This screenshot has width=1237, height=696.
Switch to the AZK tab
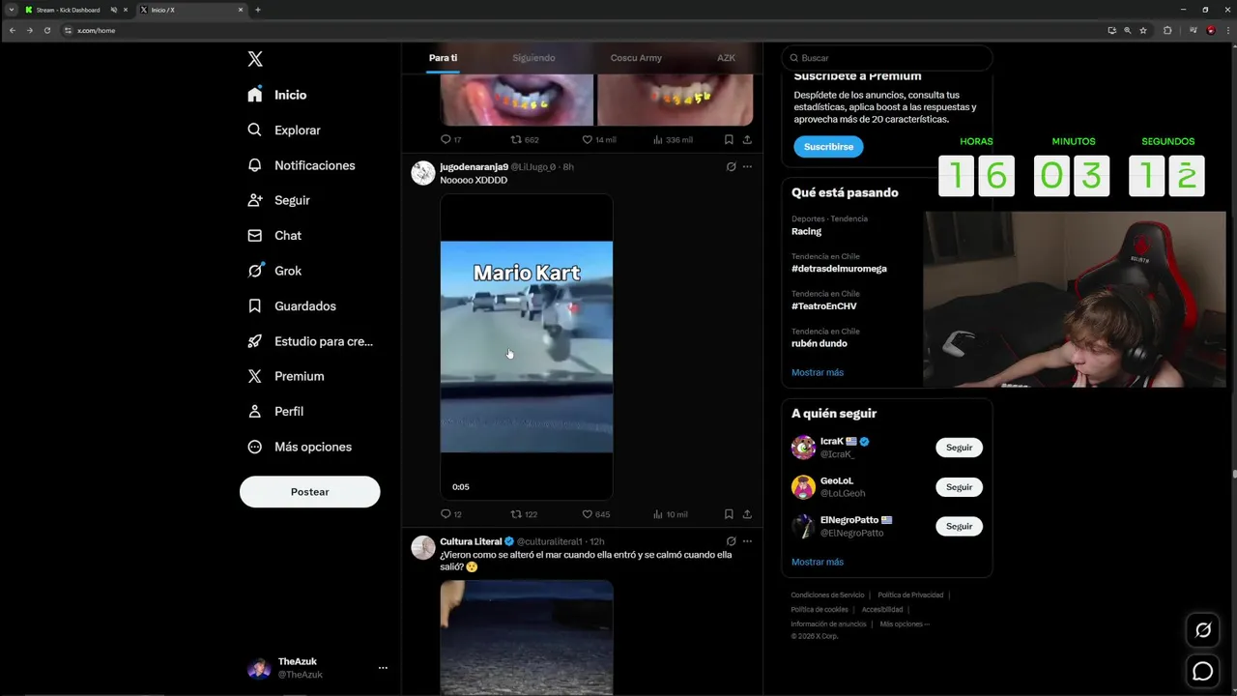(726, 58)
